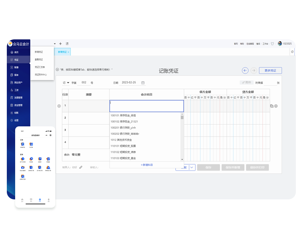Image resolution: width=303 pixels, height=227 pixels.
Task: Open 报表 in the left sidebar
Action: (15, 75)
